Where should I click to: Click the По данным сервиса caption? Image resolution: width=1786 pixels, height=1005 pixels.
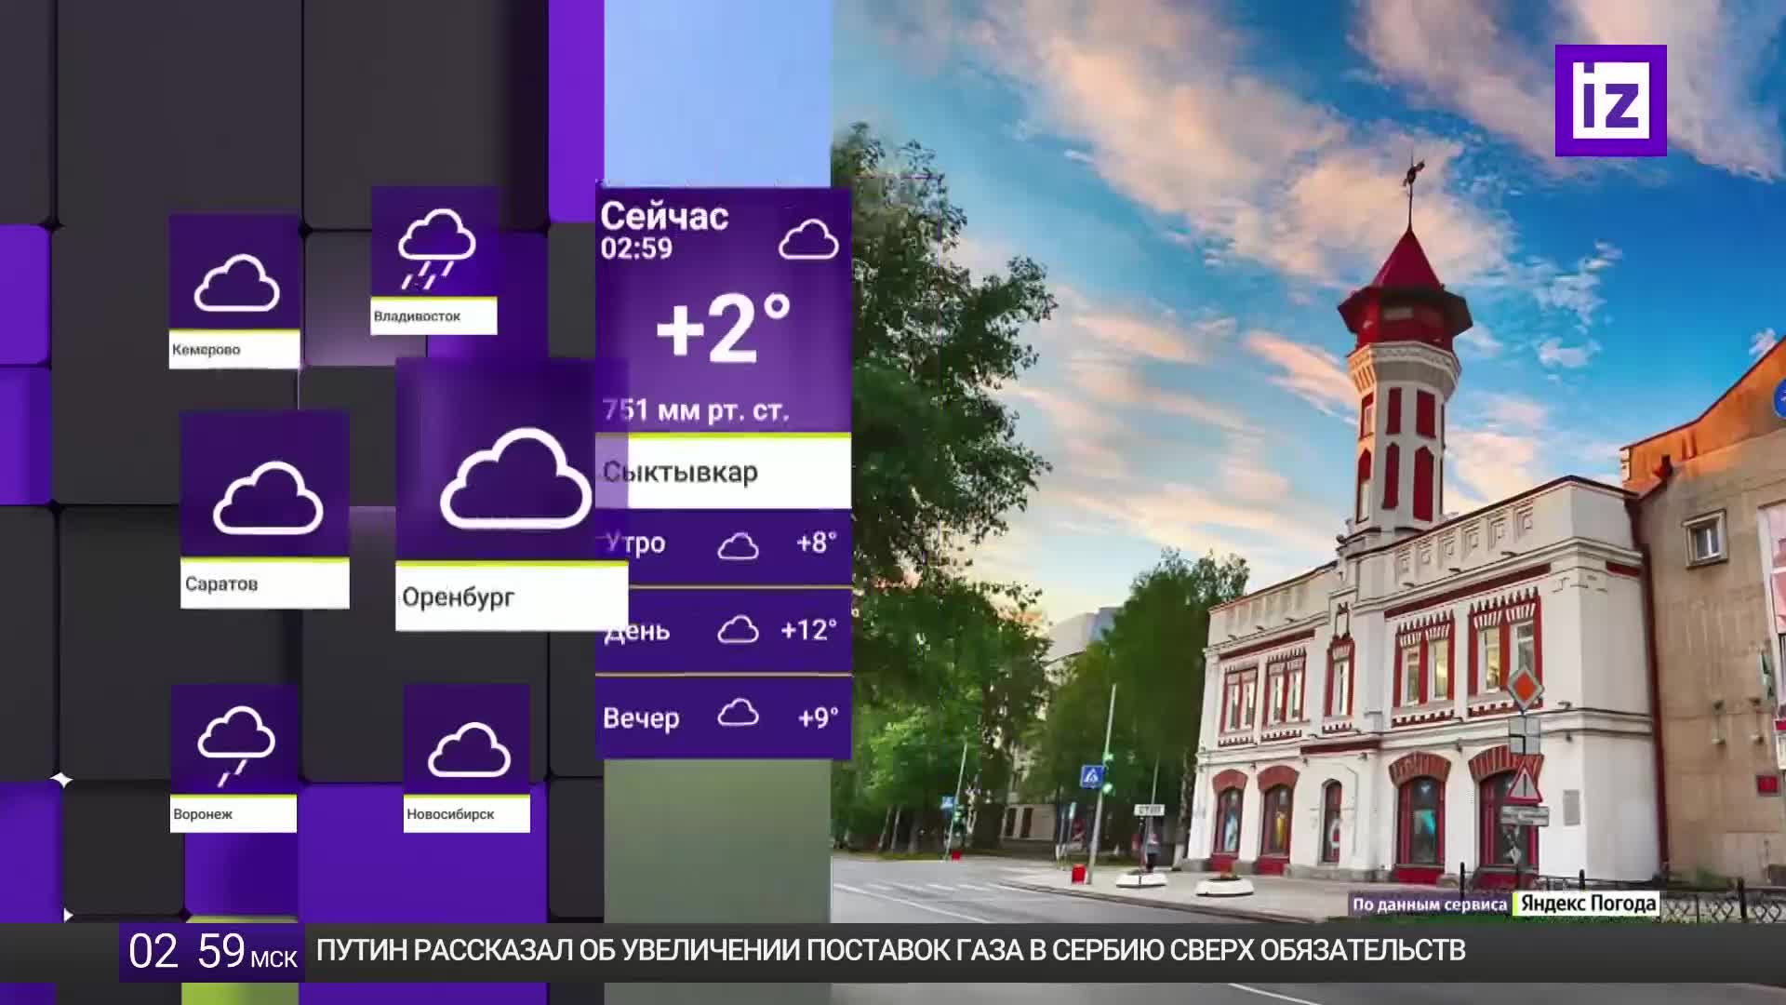pos(1429,904)
